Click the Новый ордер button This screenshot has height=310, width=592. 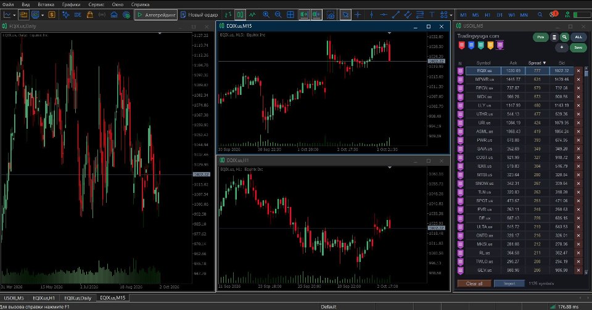tap(199, 15)
